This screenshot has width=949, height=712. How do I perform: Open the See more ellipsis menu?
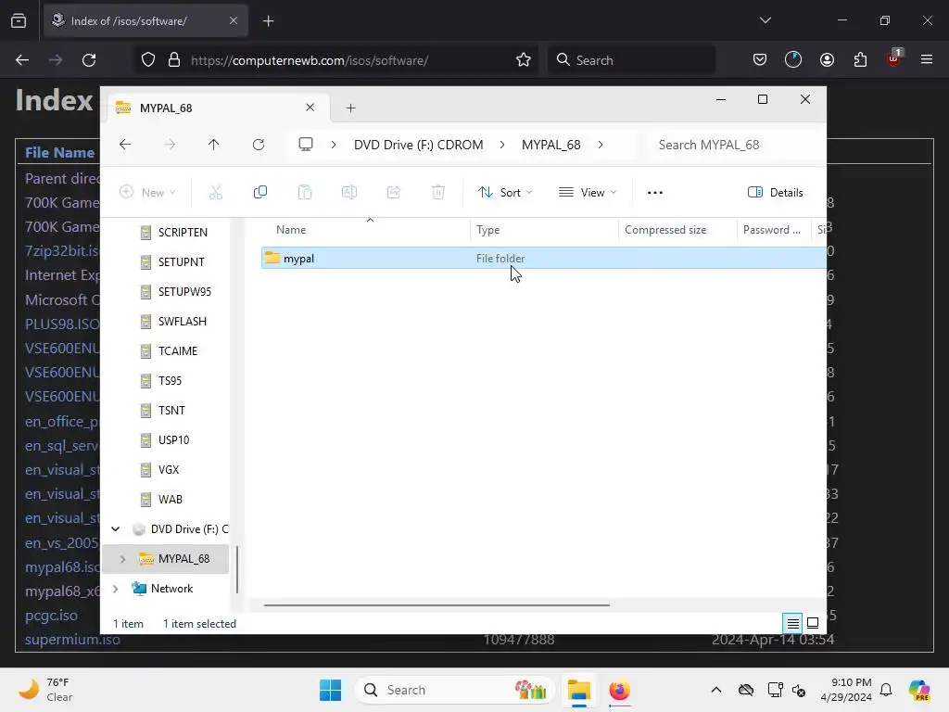(655, 193)
